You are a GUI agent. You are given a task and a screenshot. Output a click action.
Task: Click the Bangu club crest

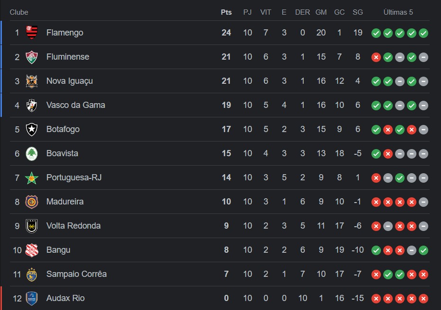[x=32, y=250]
